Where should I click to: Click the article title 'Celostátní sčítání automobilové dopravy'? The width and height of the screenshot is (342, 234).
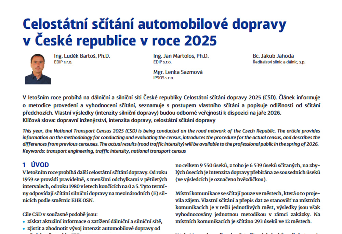click(x=154, y=24)
